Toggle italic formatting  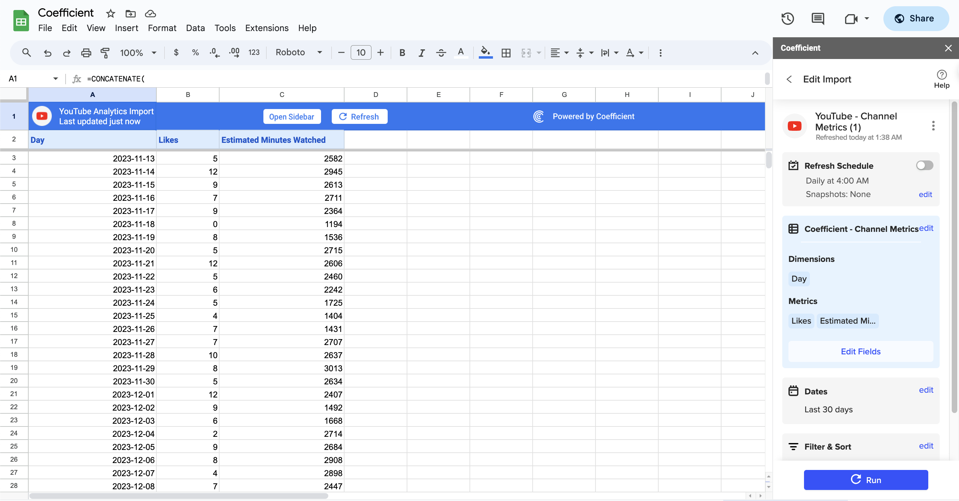click(422, 53)
